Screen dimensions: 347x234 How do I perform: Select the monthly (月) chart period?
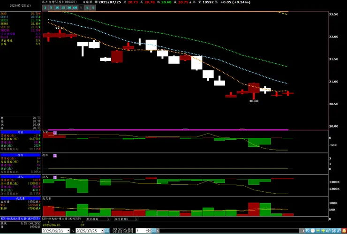[93, 8]
